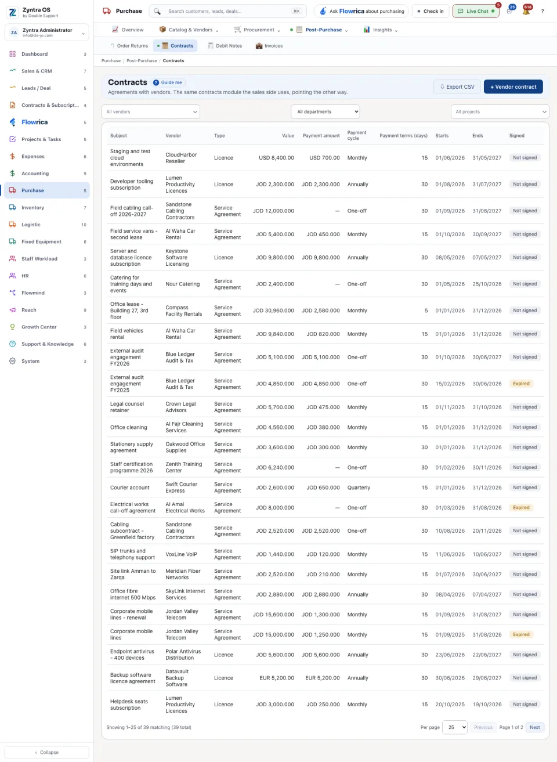Expand the Insights menu

click(x=381, y=30)
